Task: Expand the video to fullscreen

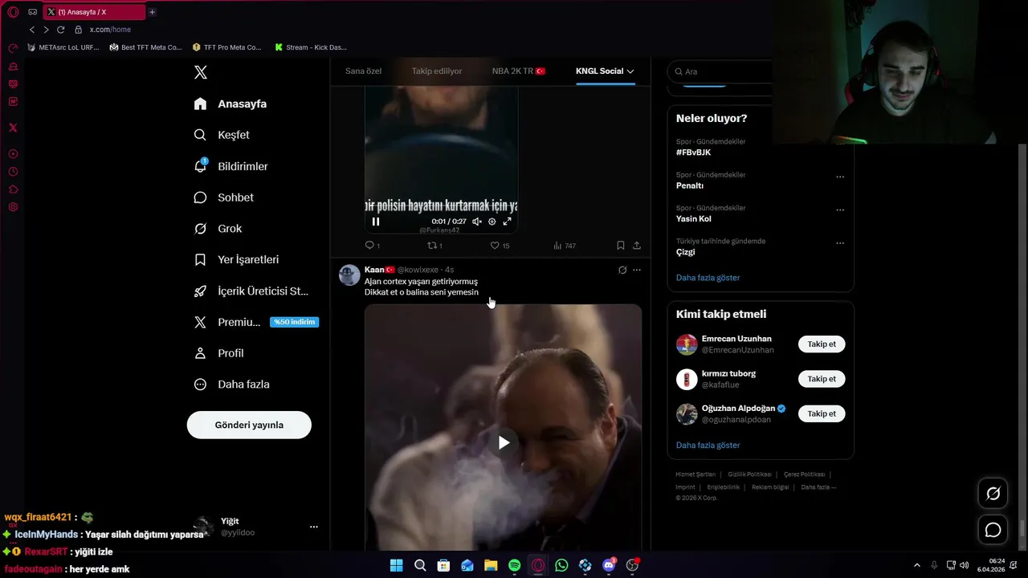Action: point(507,222)
